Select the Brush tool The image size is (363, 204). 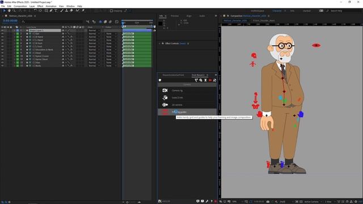(x=62, y=11)
